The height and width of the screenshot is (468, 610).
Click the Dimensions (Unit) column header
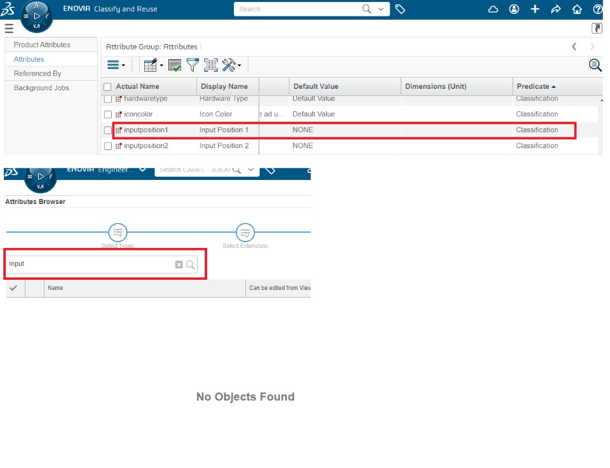coord(435,86)
